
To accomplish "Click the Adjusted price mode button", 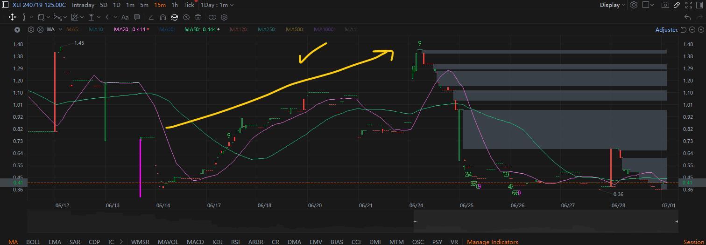I will point(666,29).
